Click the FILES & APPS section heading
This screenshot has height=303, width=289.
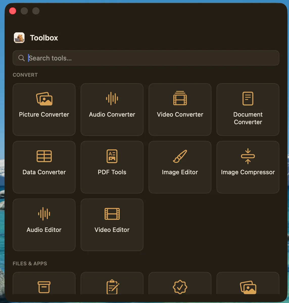[30, 263]
